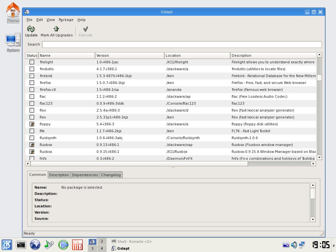Click details pane scroll up arrow
The width and height of the screenshot is (336, 252).
tap(313, 185)
